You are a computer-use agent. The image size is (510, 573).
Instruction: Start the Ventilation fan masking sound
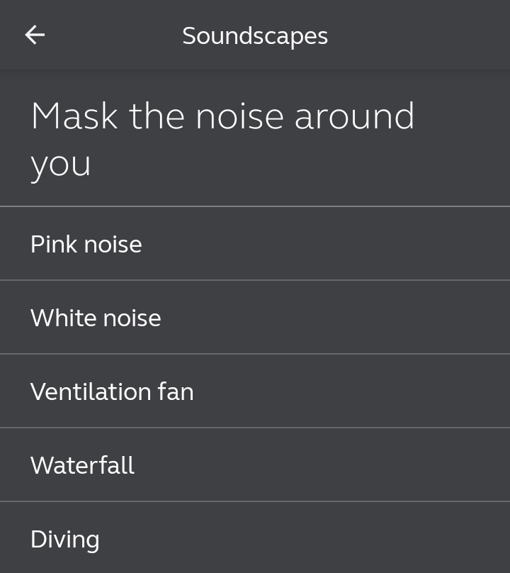pyautogui.click(x=255, y=391)
